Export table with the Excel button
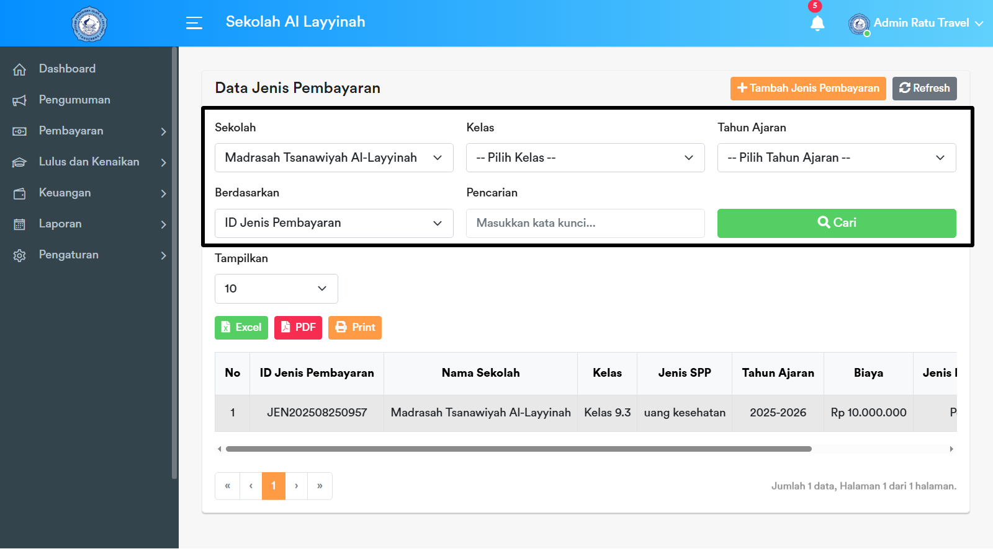Viewport: 993px width, 549px height. 241,327
